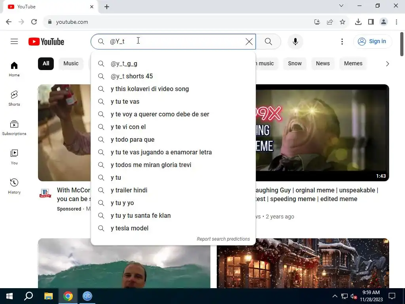The width and height of the screenshot is (405, 304).
Task: Click the McCormick channel avatar
Action: pyautogui.click(x=45, y=193)
